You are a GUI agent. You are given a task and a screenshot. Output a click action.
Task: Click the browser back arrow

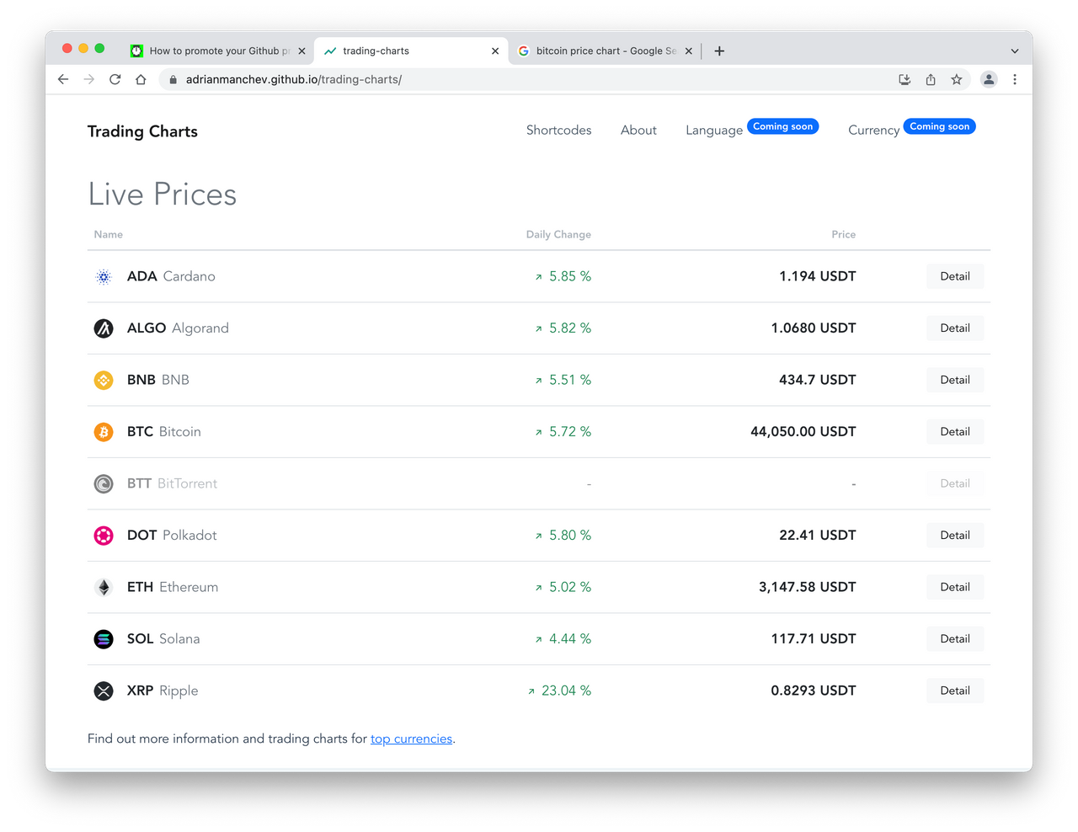[x=63, y=79]
